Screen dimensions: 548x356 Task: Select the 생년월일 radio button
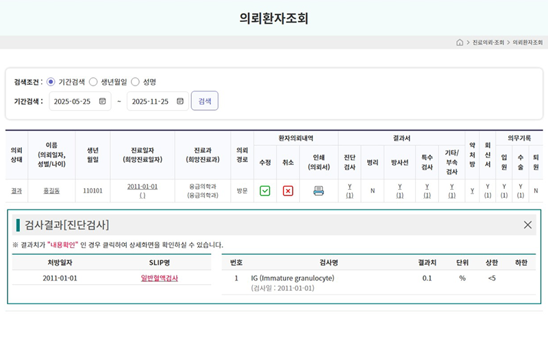click(93, 82)
